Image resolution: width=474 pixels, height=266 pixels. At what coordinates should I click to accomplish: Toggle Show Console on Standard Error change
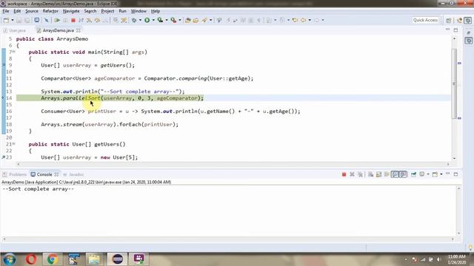coord(403,174)
